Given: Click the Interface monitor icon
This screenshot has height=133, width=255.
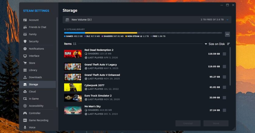Looking at the screenshot, I should coord(25,56).
